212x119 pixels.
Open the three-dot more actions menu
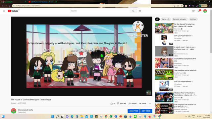coord(150,103)
